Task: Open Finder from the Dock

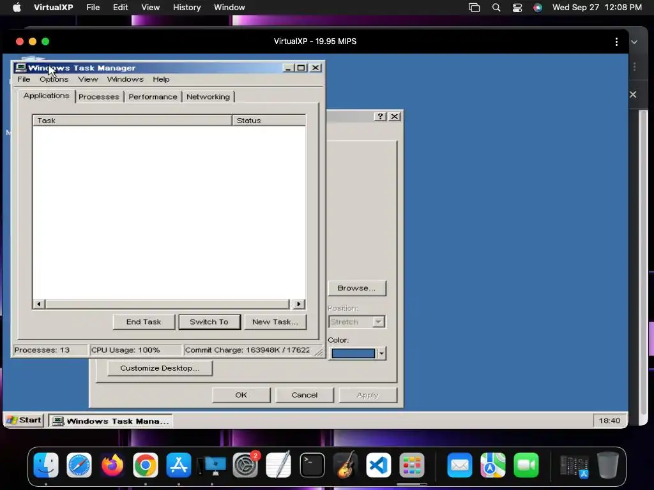Action: tap(46, 465)
